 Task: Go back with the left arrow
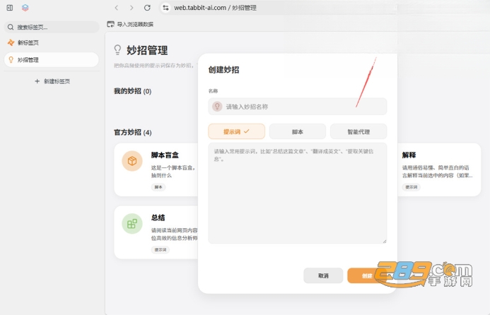(x=117, y=8)
